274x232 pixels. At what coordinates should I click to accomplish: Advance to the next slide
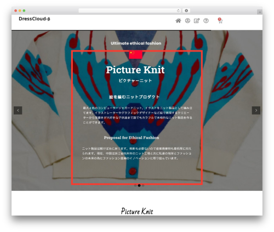256,110
